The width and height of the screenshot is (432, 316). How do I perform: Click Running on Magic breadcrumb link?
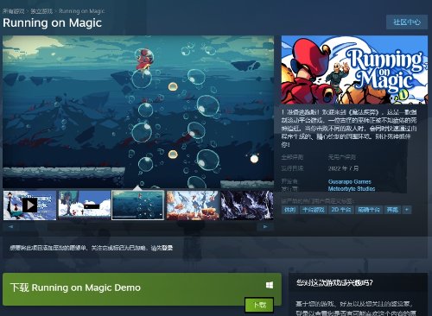pos(82,11)
